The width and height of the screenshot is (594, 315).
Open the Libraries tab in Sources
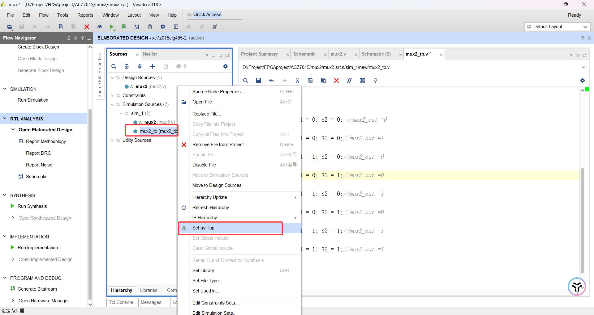(148, 290)
